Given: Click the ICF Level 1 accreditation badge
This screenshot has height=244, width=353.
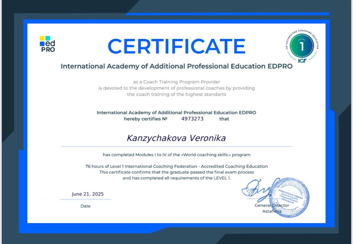Looking at the screenshot, I should point(301,46).
